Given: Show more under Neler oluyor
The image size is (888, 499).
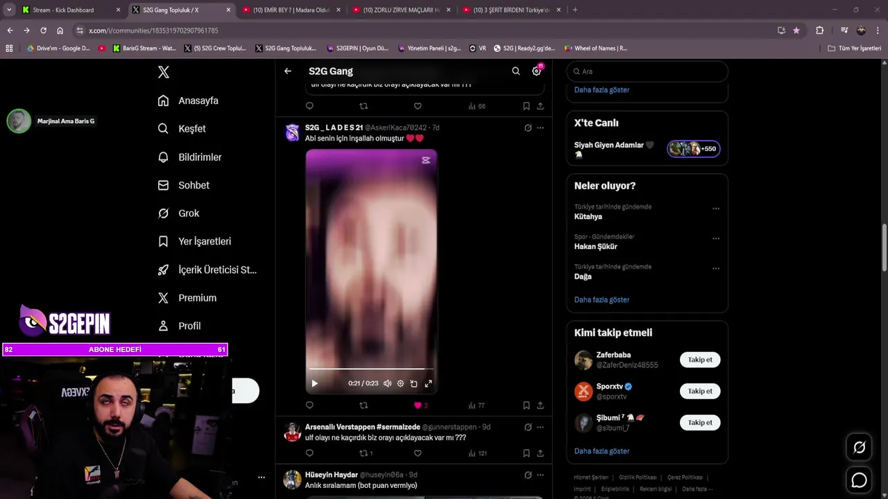Looking at the screenshot, I should click(601, 300).
